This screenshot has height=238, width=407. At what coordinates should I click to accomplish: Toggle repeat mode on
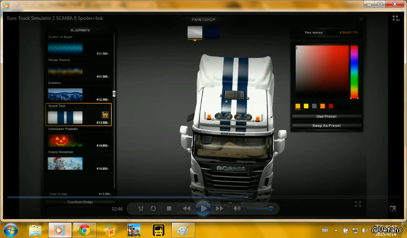point(153,208)
